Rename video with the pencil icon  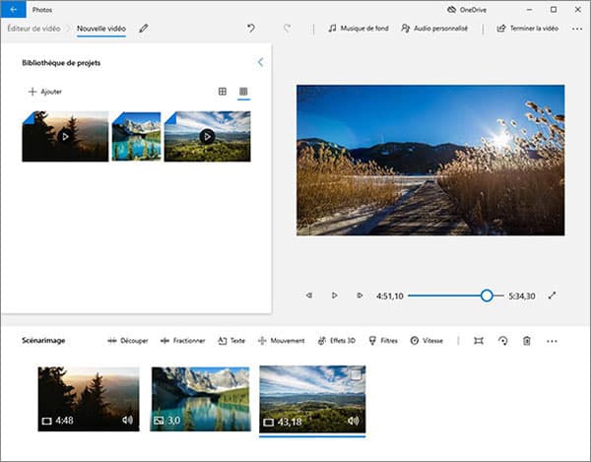pyautogui.click(x=144, y=29)
